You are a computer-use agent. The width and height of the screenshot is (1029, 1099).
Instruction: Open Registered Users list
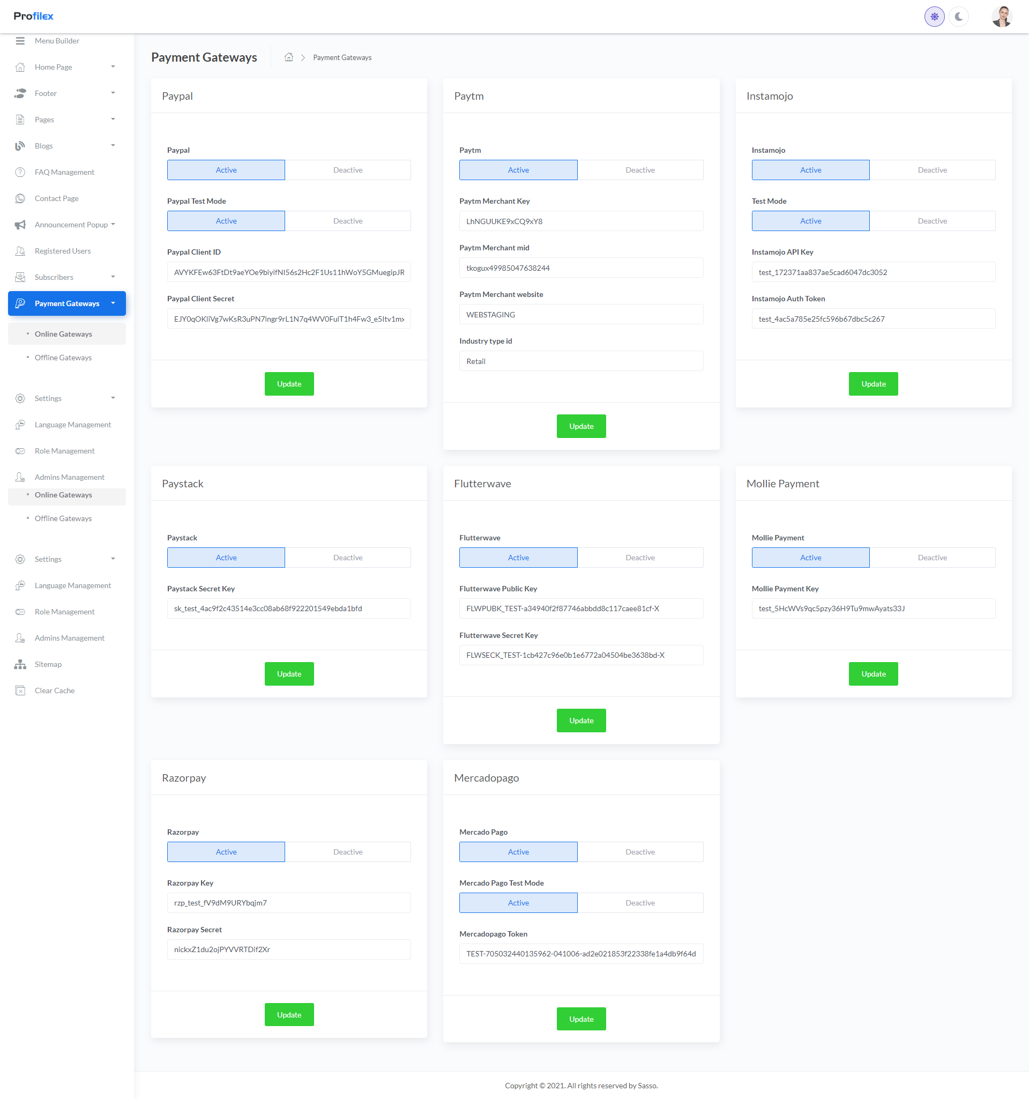click(63, 251)
